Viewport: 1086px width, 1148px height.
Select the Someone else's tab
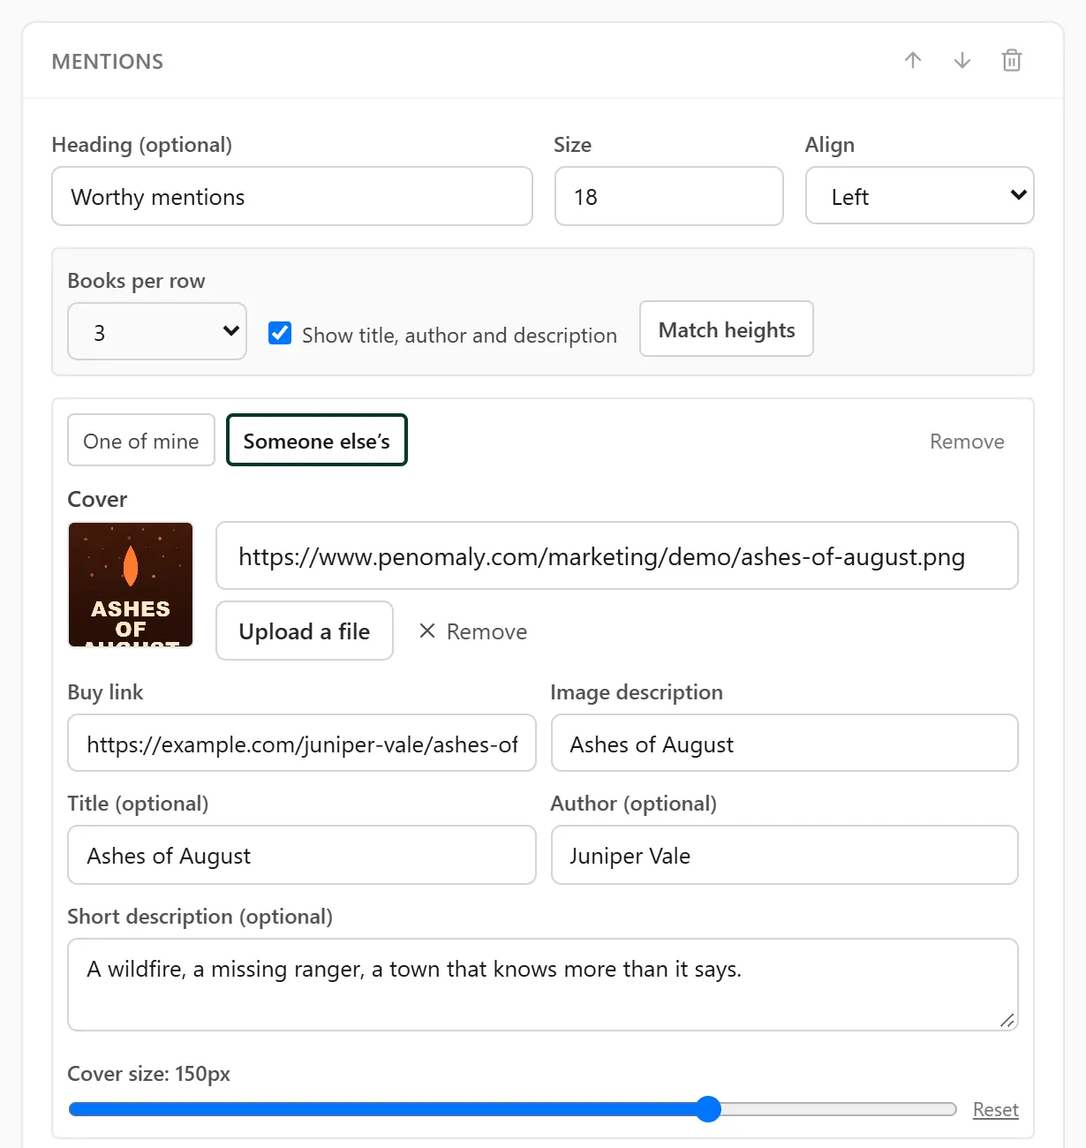(317, 440)
